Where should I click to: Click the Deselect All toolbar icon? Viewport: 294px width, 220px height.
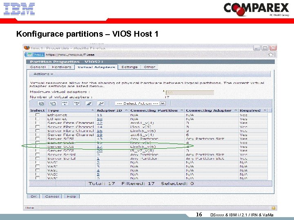pyautogui.click(x=53, y=103)
